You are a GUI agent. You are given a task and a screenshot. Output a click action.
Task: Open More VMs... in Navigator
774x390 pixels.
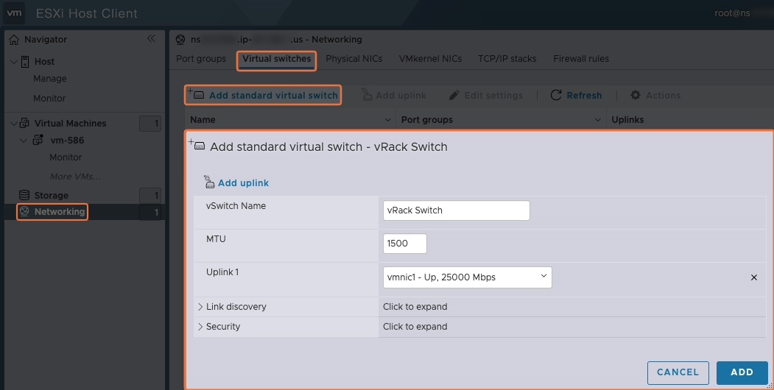coord(75,177)
